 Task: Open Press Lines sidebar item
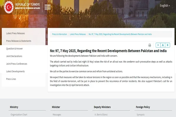coord(11,79)
